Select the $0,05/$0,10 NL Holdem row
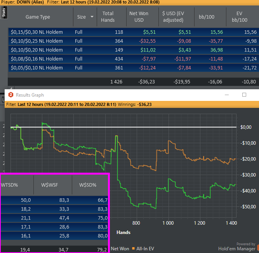This screenshot has width=259, height=253. click(37, 68)
